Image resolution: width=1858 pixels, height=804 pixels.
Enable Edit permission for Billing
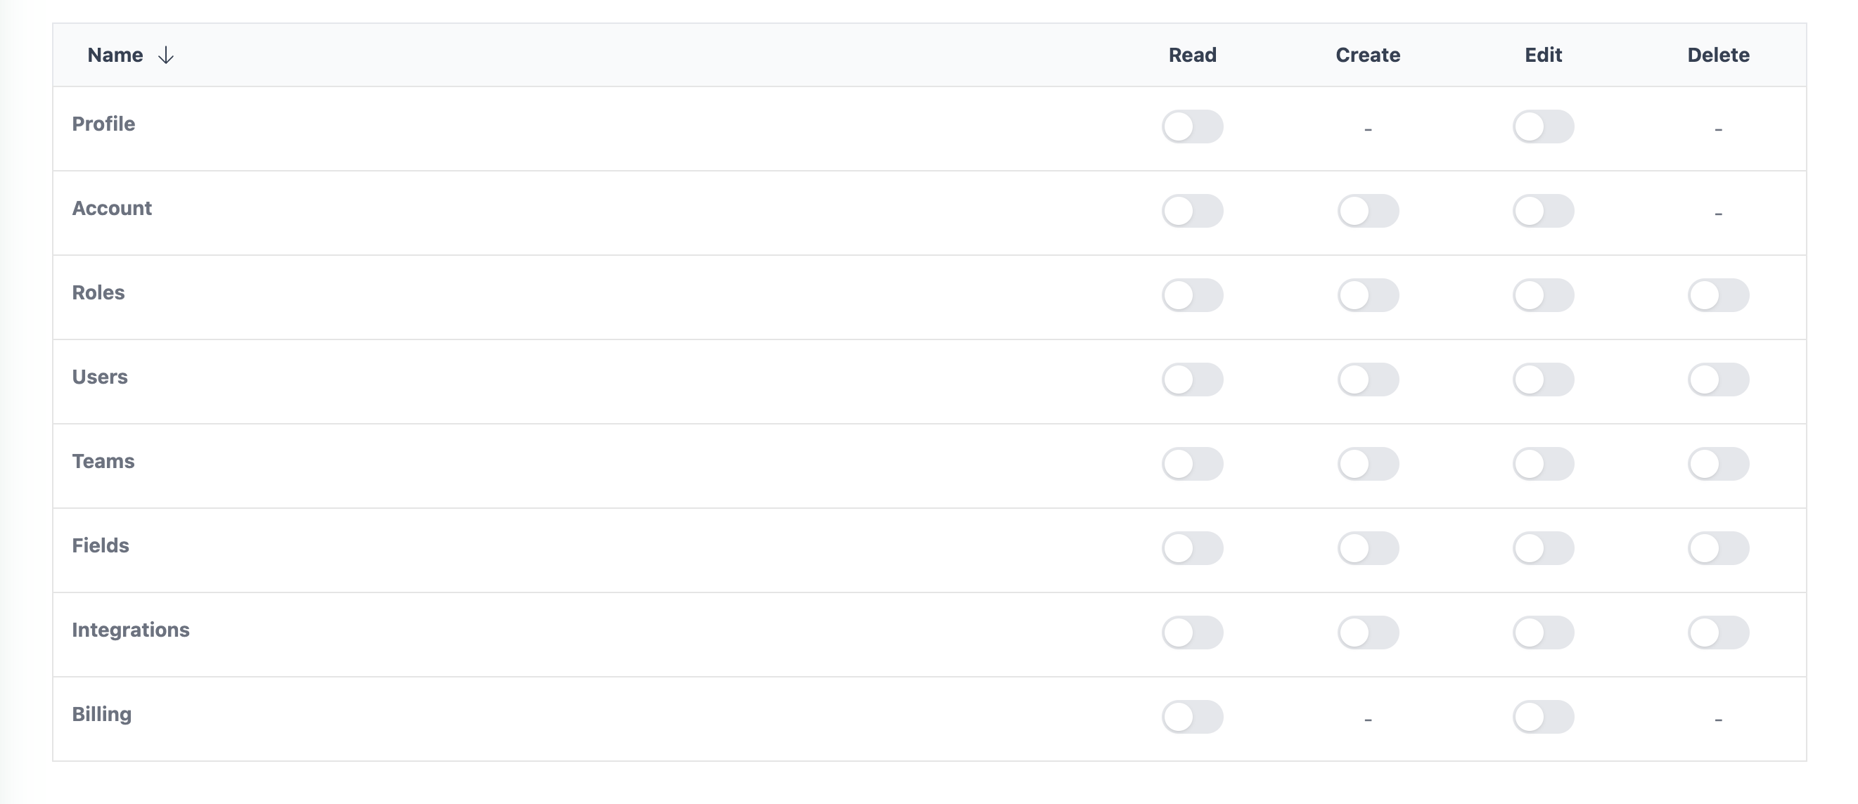[x=1542, y=718]
